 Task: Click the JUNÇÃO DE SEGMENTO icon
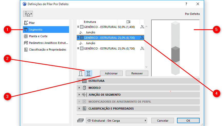(84, 95)
